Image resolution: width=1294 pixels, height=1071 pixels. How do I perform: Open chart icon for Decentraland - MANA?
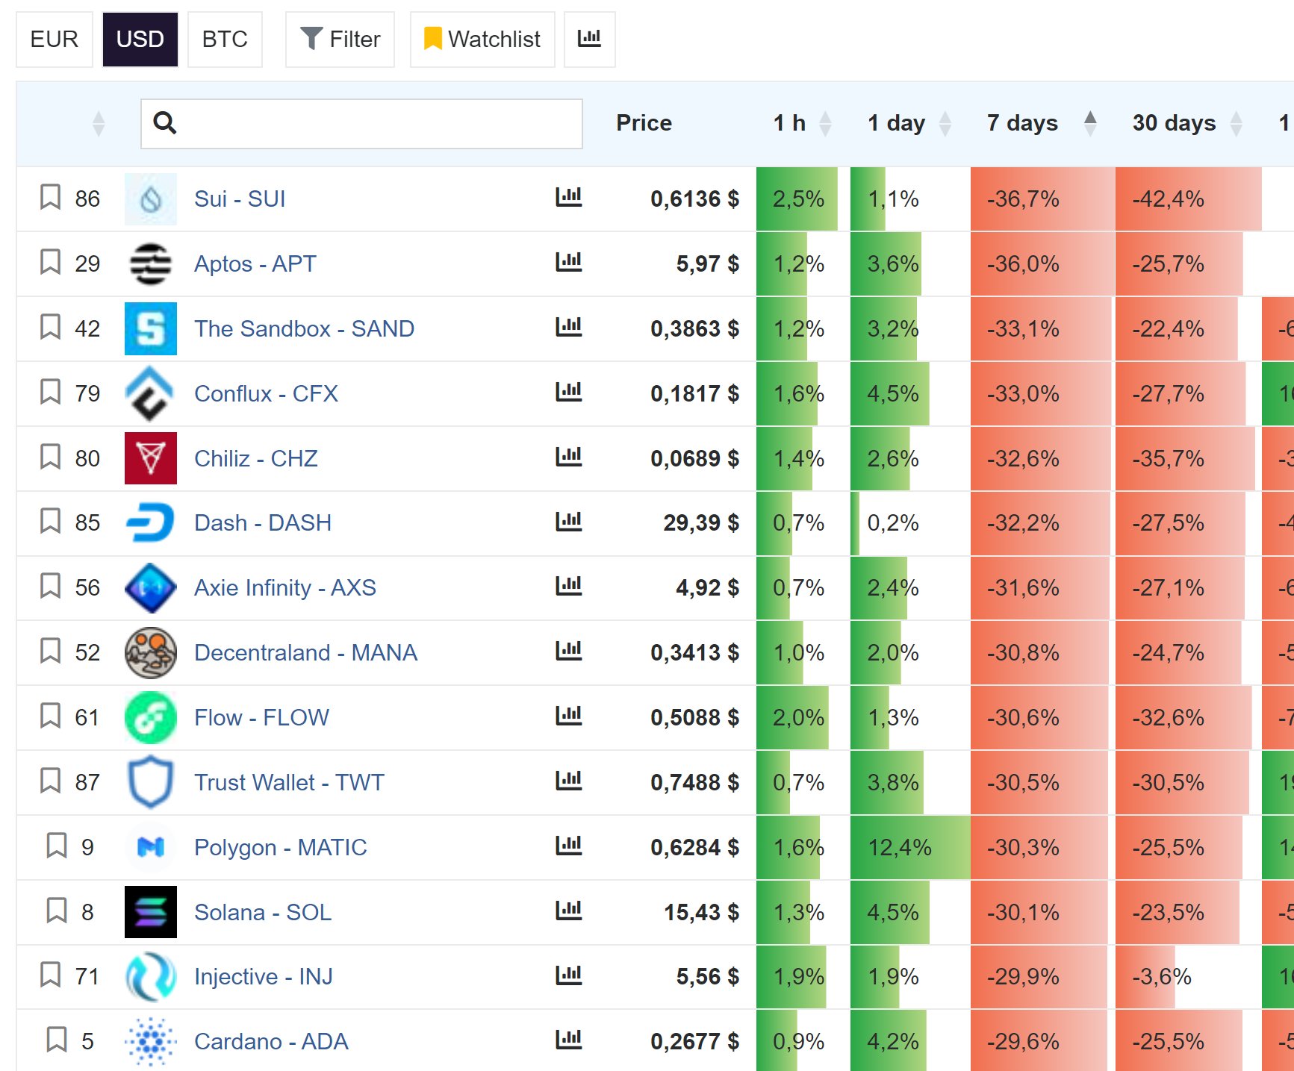click(568, 652)
